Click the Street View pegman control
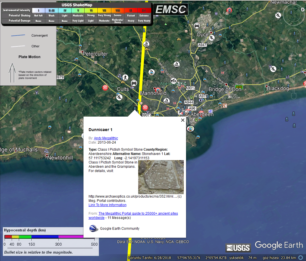306x261 pixels. (294, 51)
